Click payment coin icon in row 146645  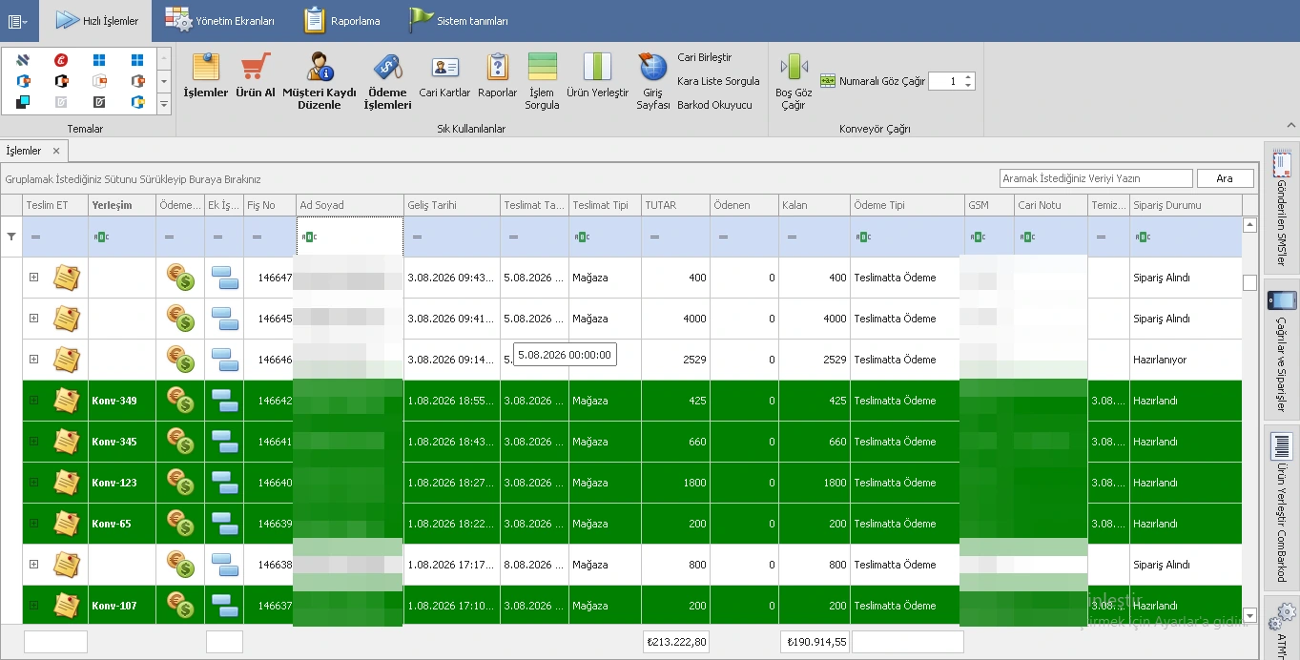pyautogui.click(x=180, y=319)
